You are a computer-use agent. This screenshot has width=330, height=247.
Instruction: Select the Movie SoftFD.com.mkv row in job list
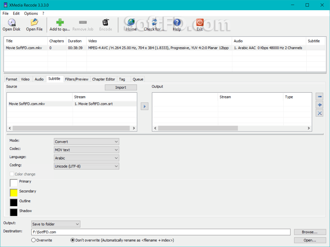(165, 48)
